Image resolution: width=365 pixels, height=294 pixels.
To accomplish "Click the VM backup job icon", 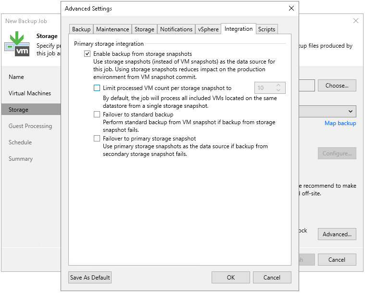I will tap(17, 44).
